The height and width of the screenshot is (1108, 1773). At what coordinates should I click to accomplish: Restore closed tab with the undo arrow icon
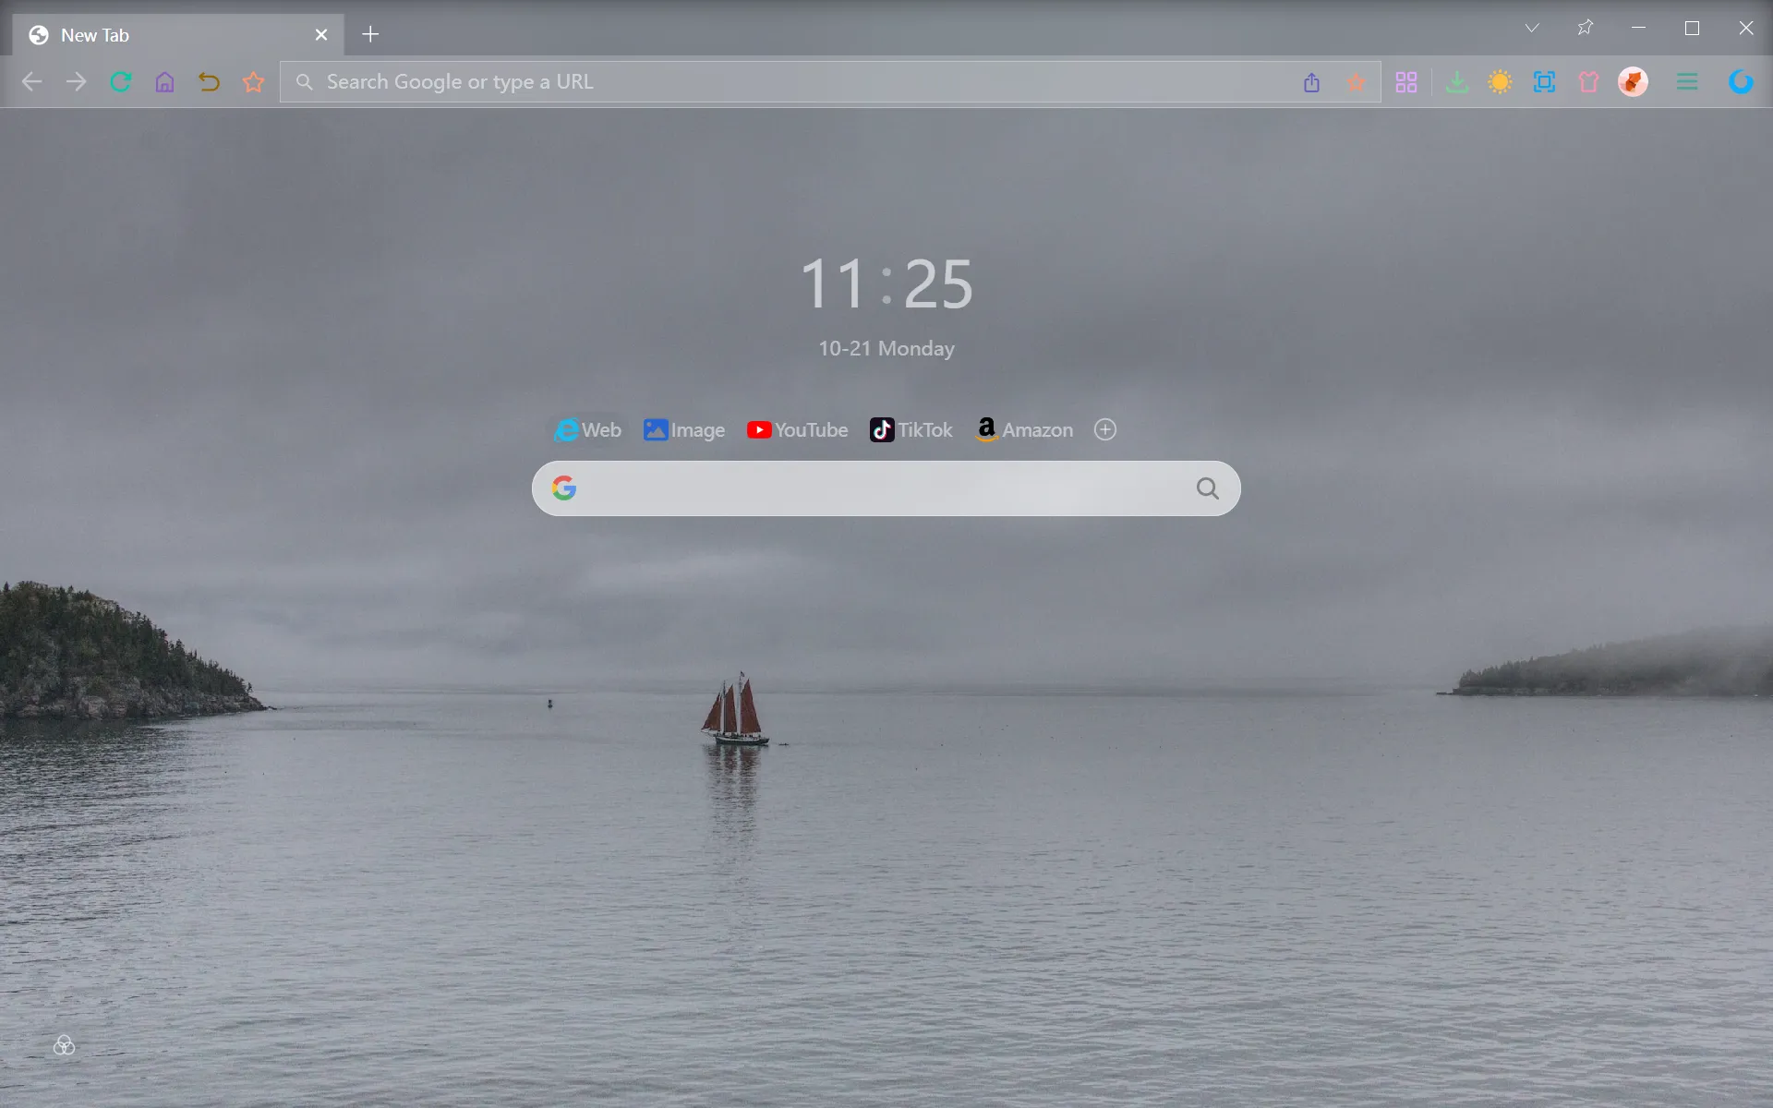tap(210, 82)
